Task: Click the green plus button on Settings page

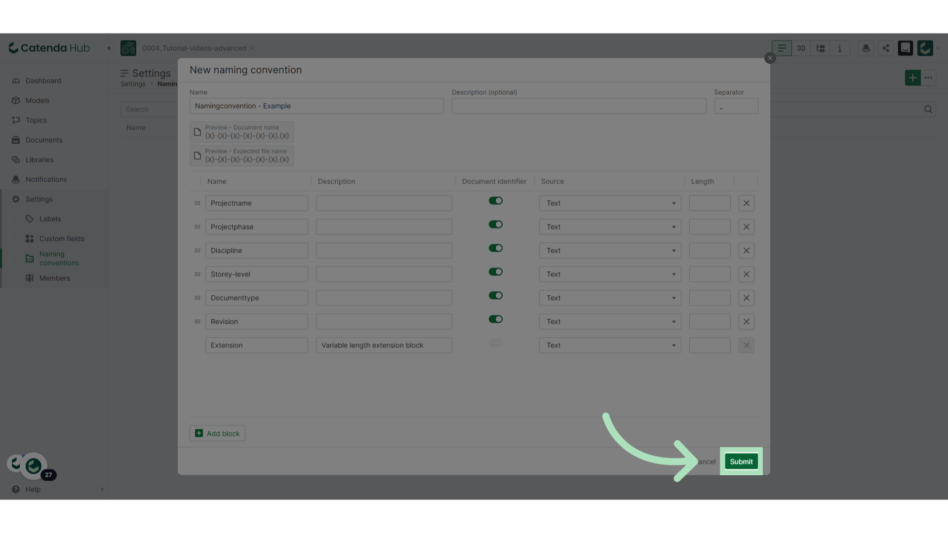Action: pos(913,77)
